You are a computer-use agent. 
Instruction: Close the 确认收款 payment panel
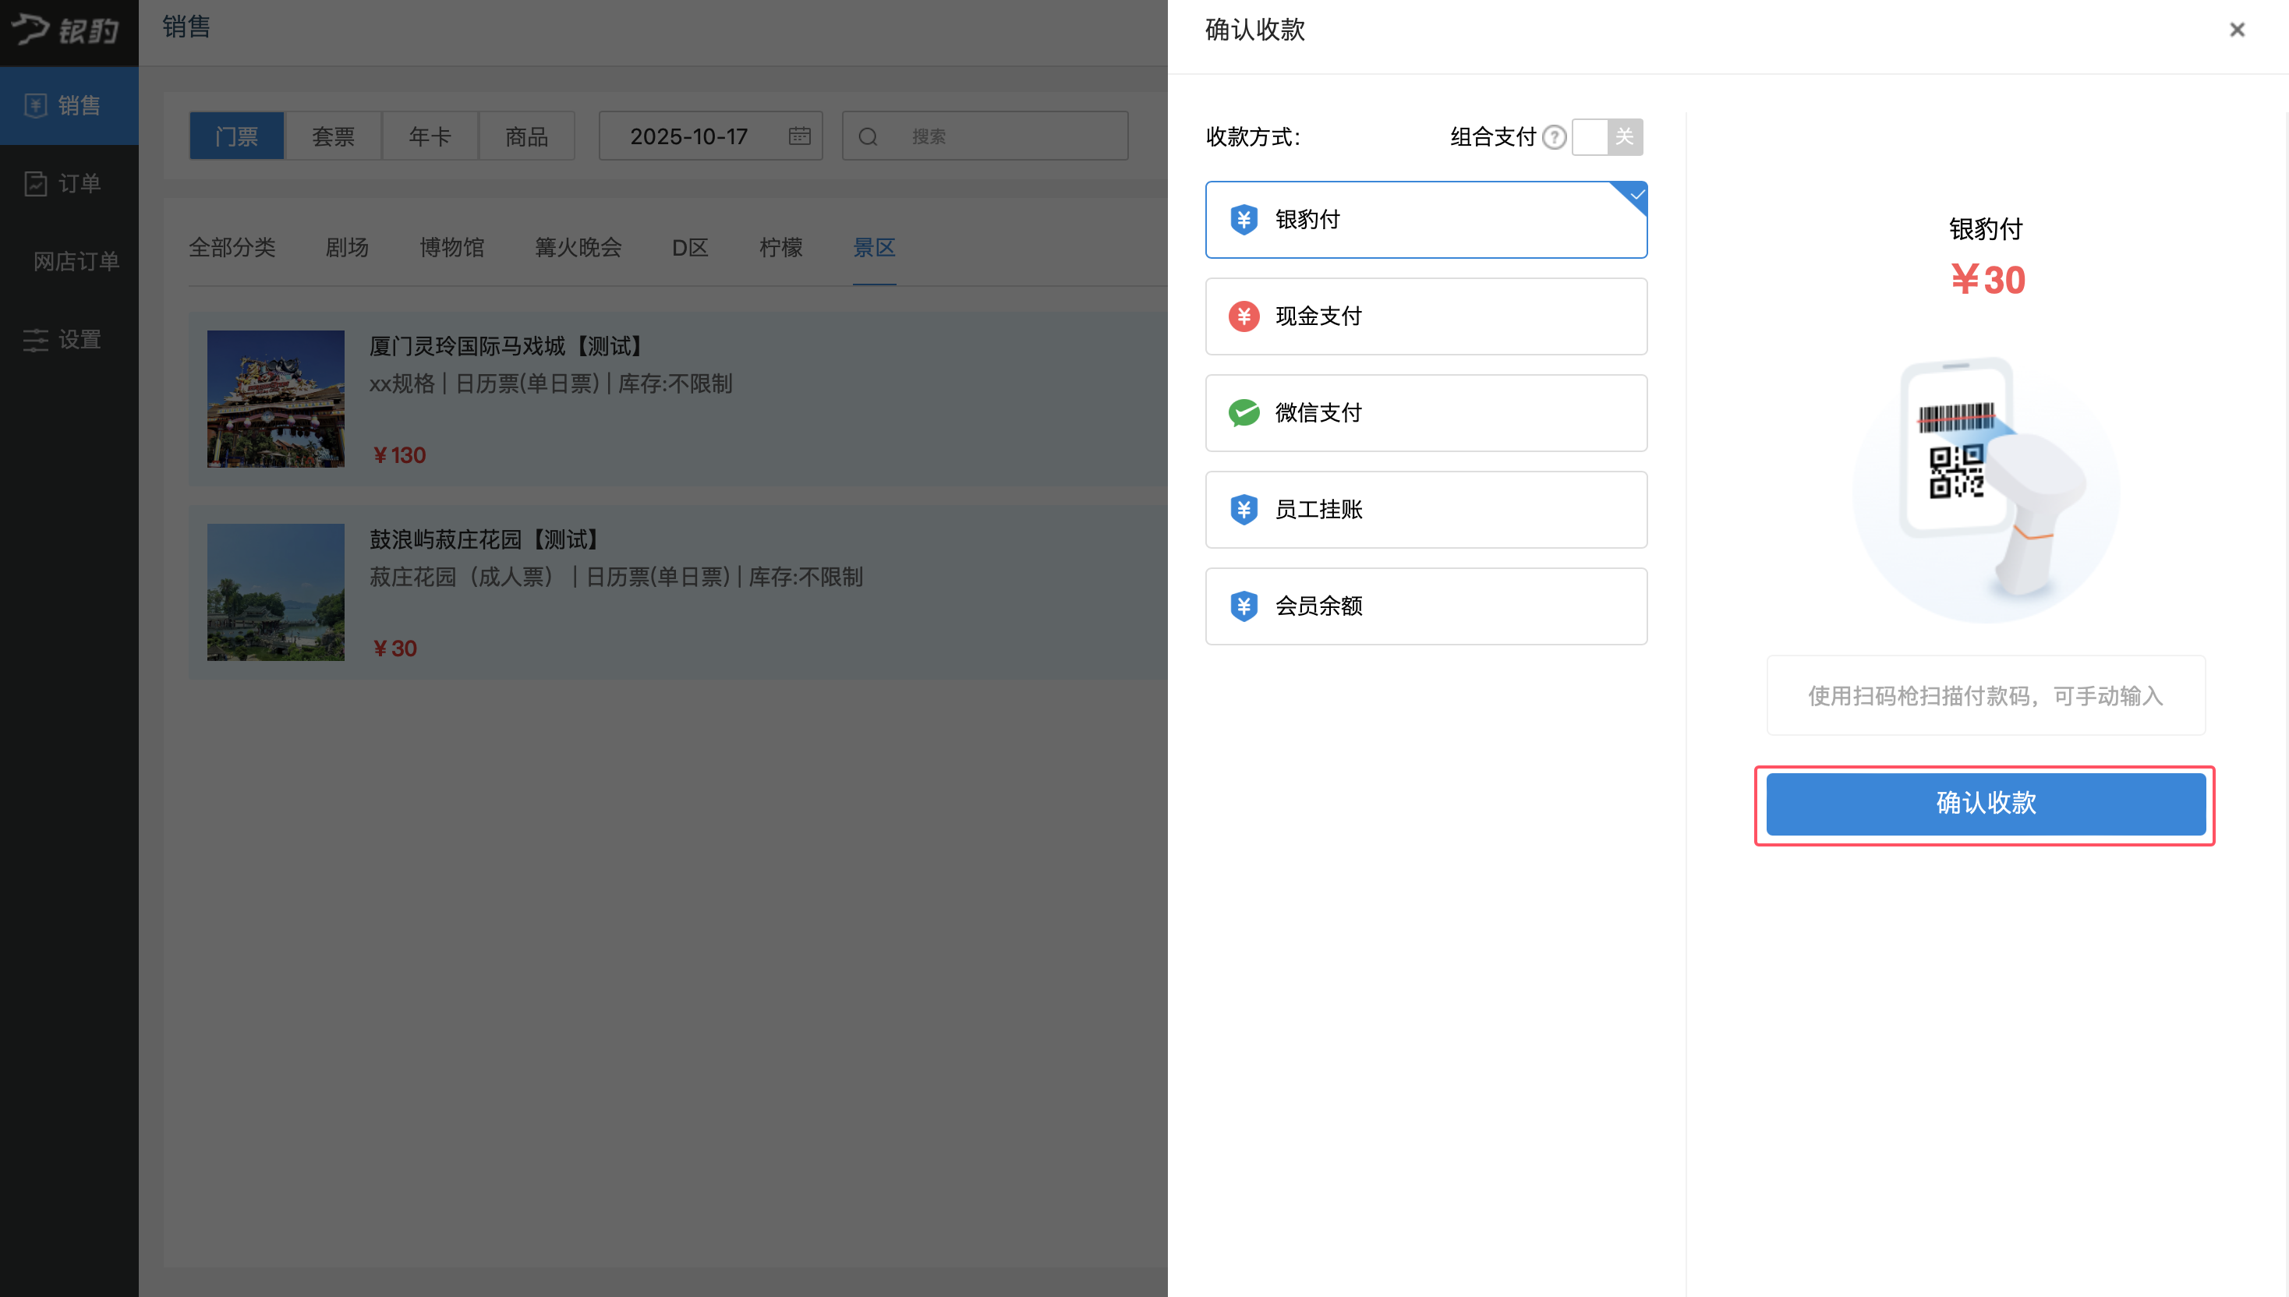(2237, 30)
